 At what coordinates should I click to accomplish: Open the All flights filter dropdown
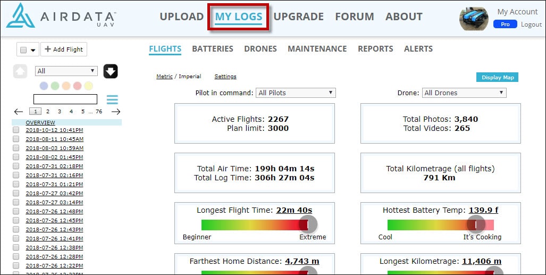pyautogui.click(x=66, y=71)
